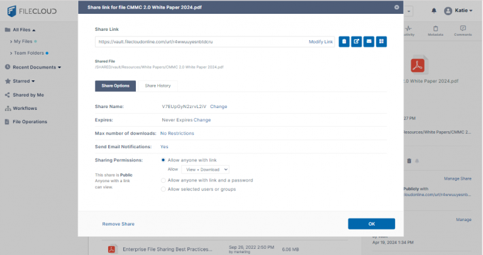The width and height of the screenshot is (483, 255).
Task: Click the 6.06 MB file size cell
Action: 290,249
